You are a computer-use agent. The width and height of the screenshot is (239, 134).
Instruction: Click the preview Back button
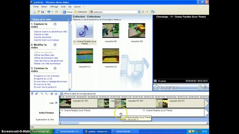click(x=166, y=88)
